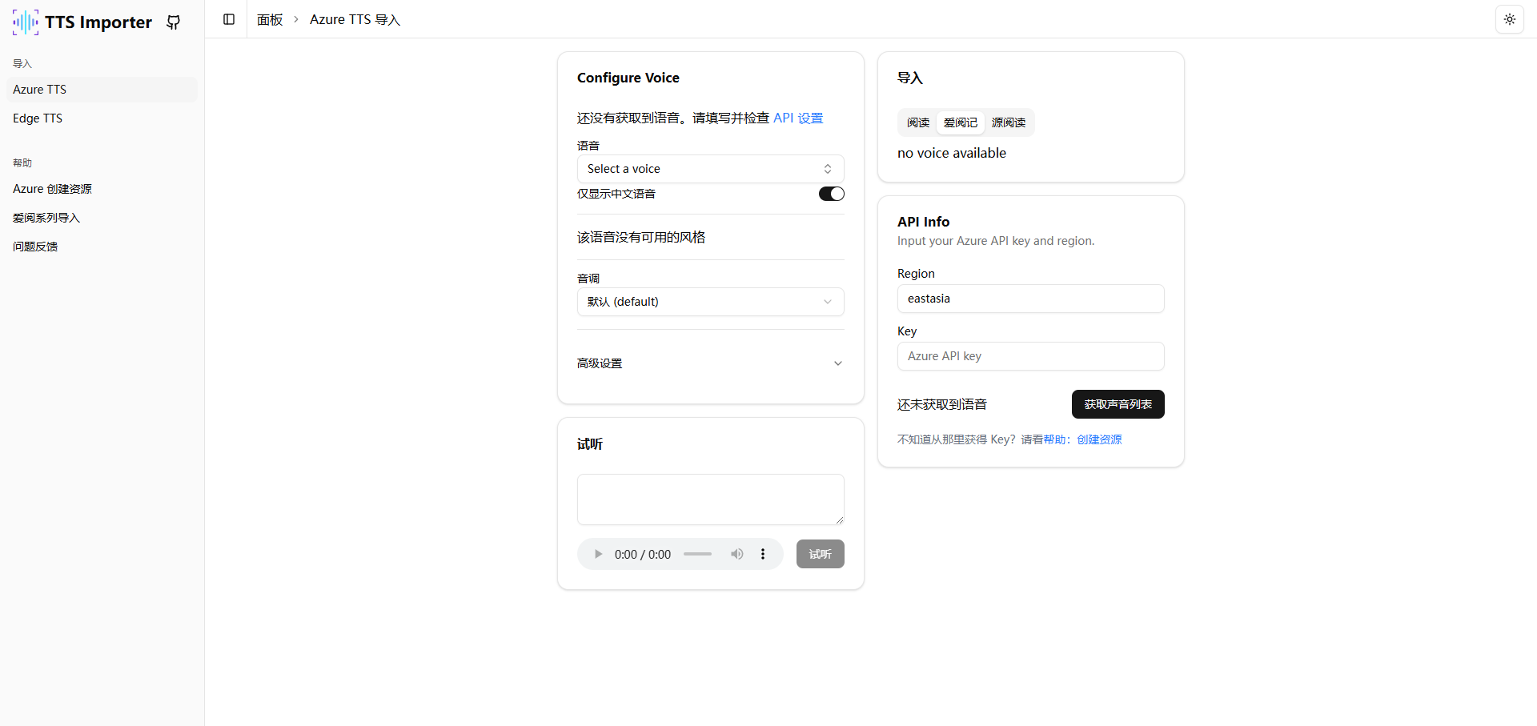1537x726 pixels.
Task: Mute the audio player volume
Action: tap(736, 553)
